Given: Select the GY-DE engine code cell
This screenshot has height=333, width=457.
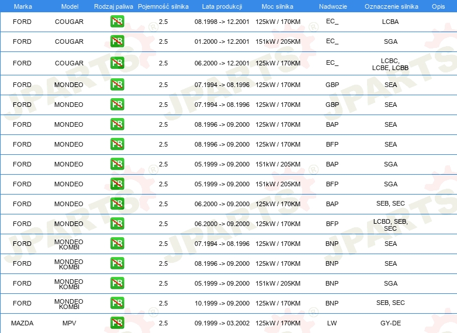Looking at the screenshot, I should [390, 323].
